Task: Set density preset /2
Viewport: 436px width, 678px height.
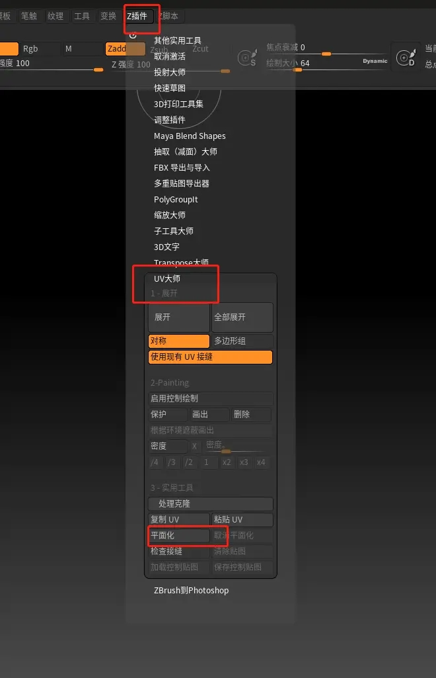Action: click(x=189, y=462)
